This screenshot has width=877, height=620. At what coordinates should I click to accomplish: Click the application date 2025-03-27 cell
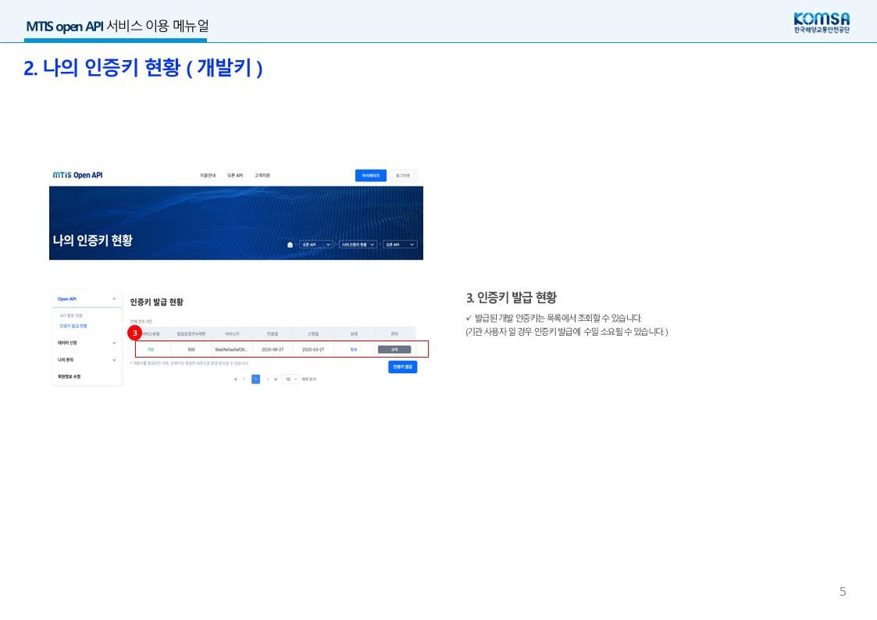click(313, 349)
